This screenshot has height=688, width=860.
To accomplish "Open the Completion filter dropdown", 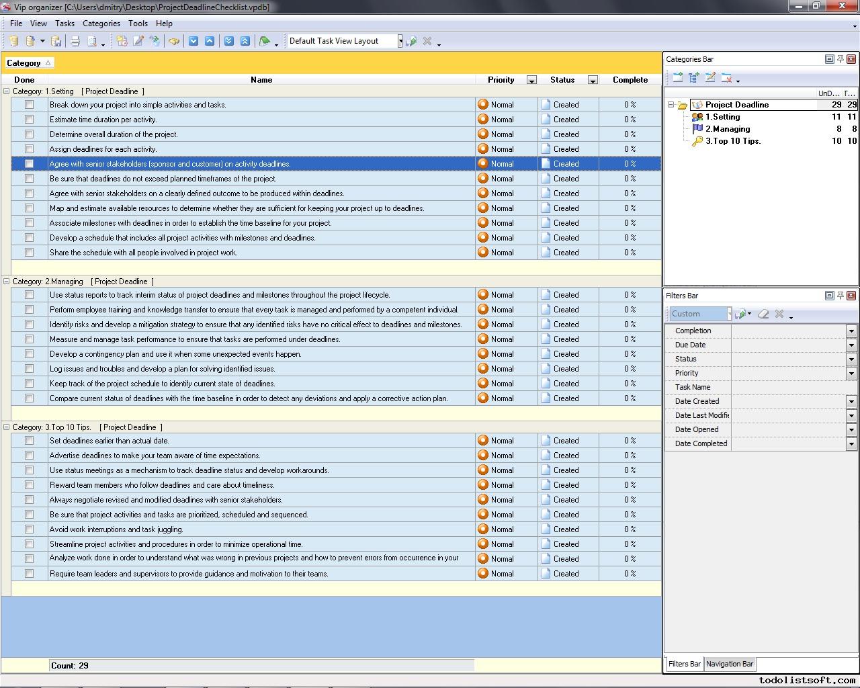I will (851, 331).
